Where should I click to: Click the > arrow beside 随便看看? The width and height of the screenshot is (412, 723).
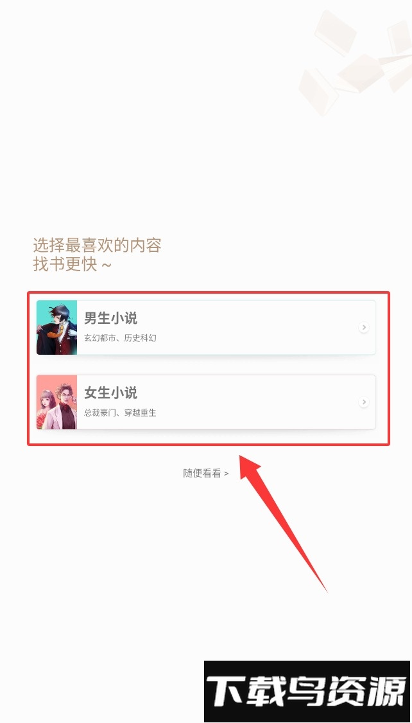point(226,474)
